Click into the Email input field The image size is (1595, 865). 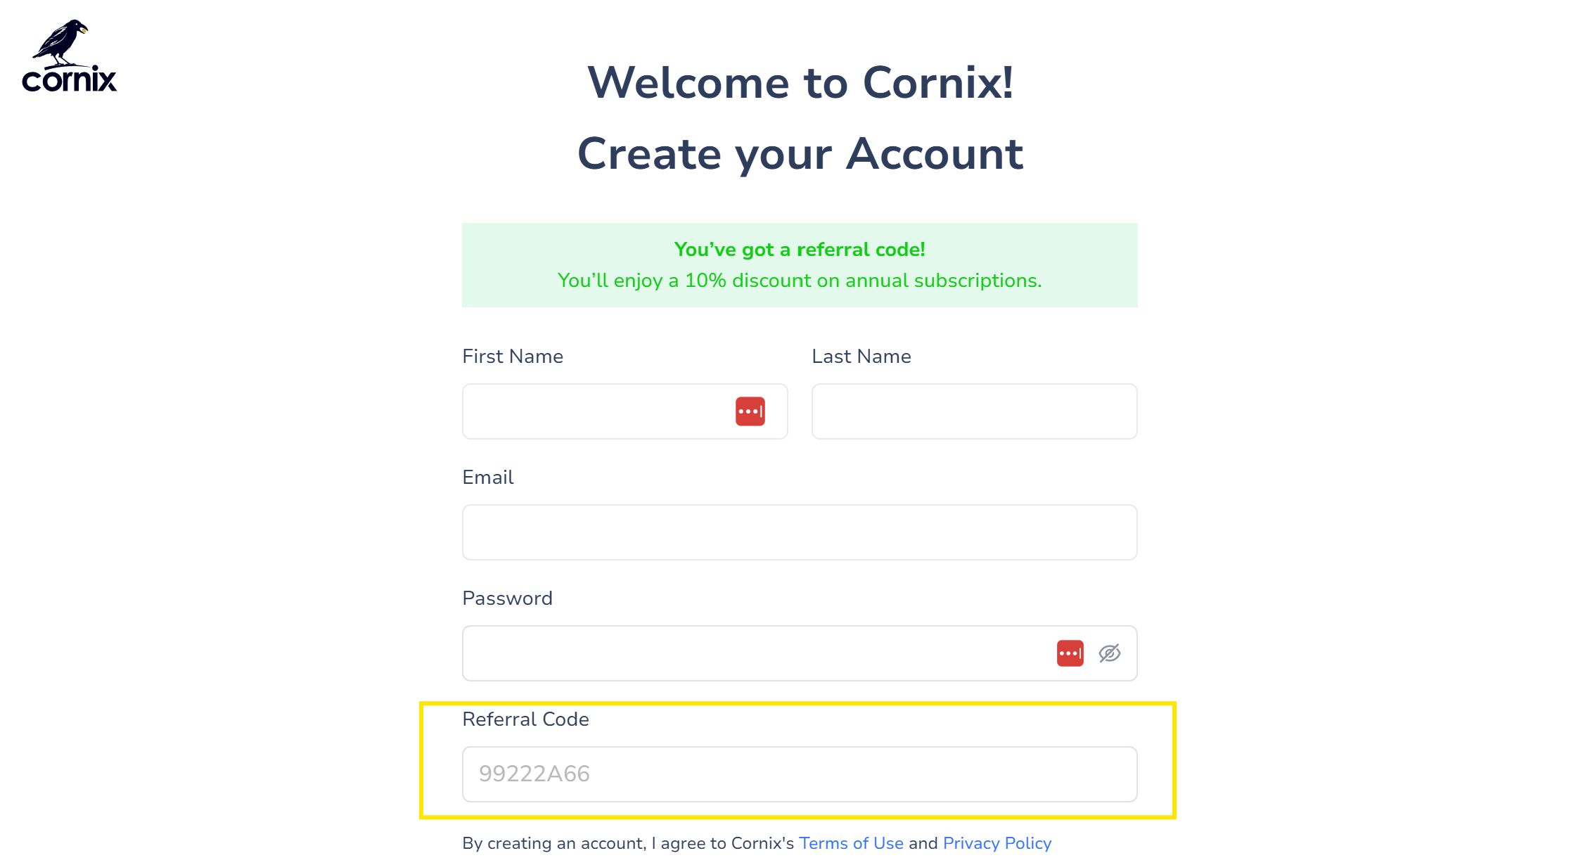click(800, 532)
